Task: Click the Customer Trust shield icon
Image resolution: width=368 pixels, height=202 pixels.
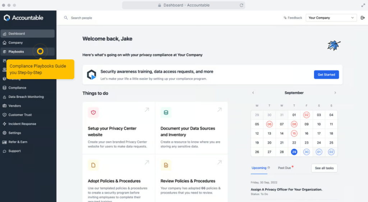Action: pos(4,115)
